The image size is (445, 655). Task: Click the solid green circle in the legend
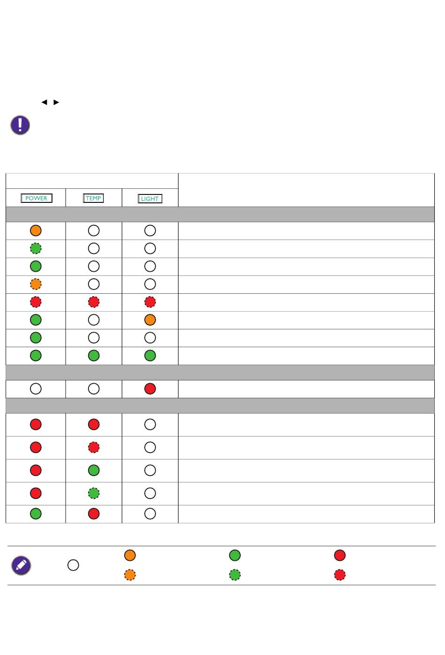(235, 555)
